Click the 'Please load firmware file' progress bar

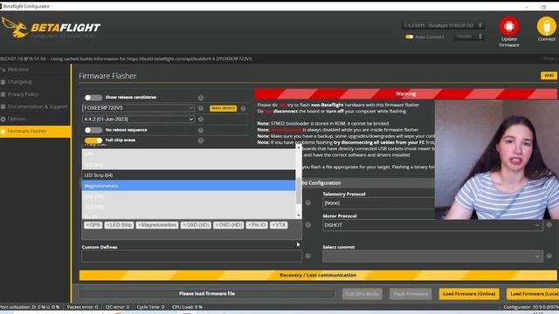tap(207, 294)
